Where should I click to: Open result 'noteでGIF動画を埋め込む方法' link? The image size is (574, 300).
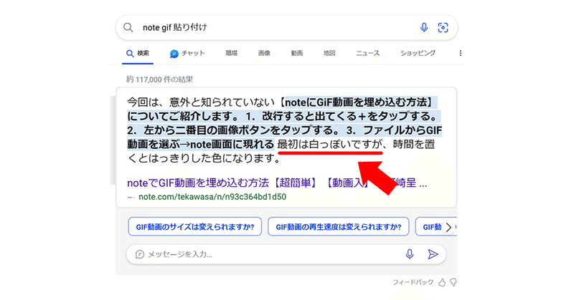click(x=277, y=183)
